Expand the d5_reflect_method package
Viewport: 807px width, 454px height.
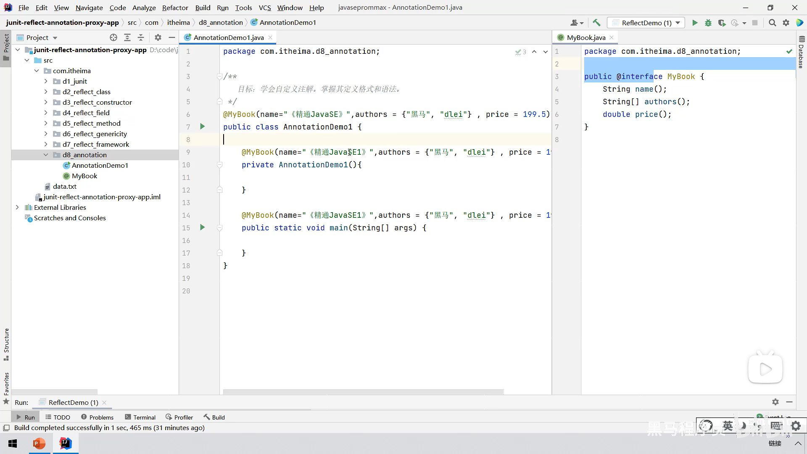click(46, 123)
